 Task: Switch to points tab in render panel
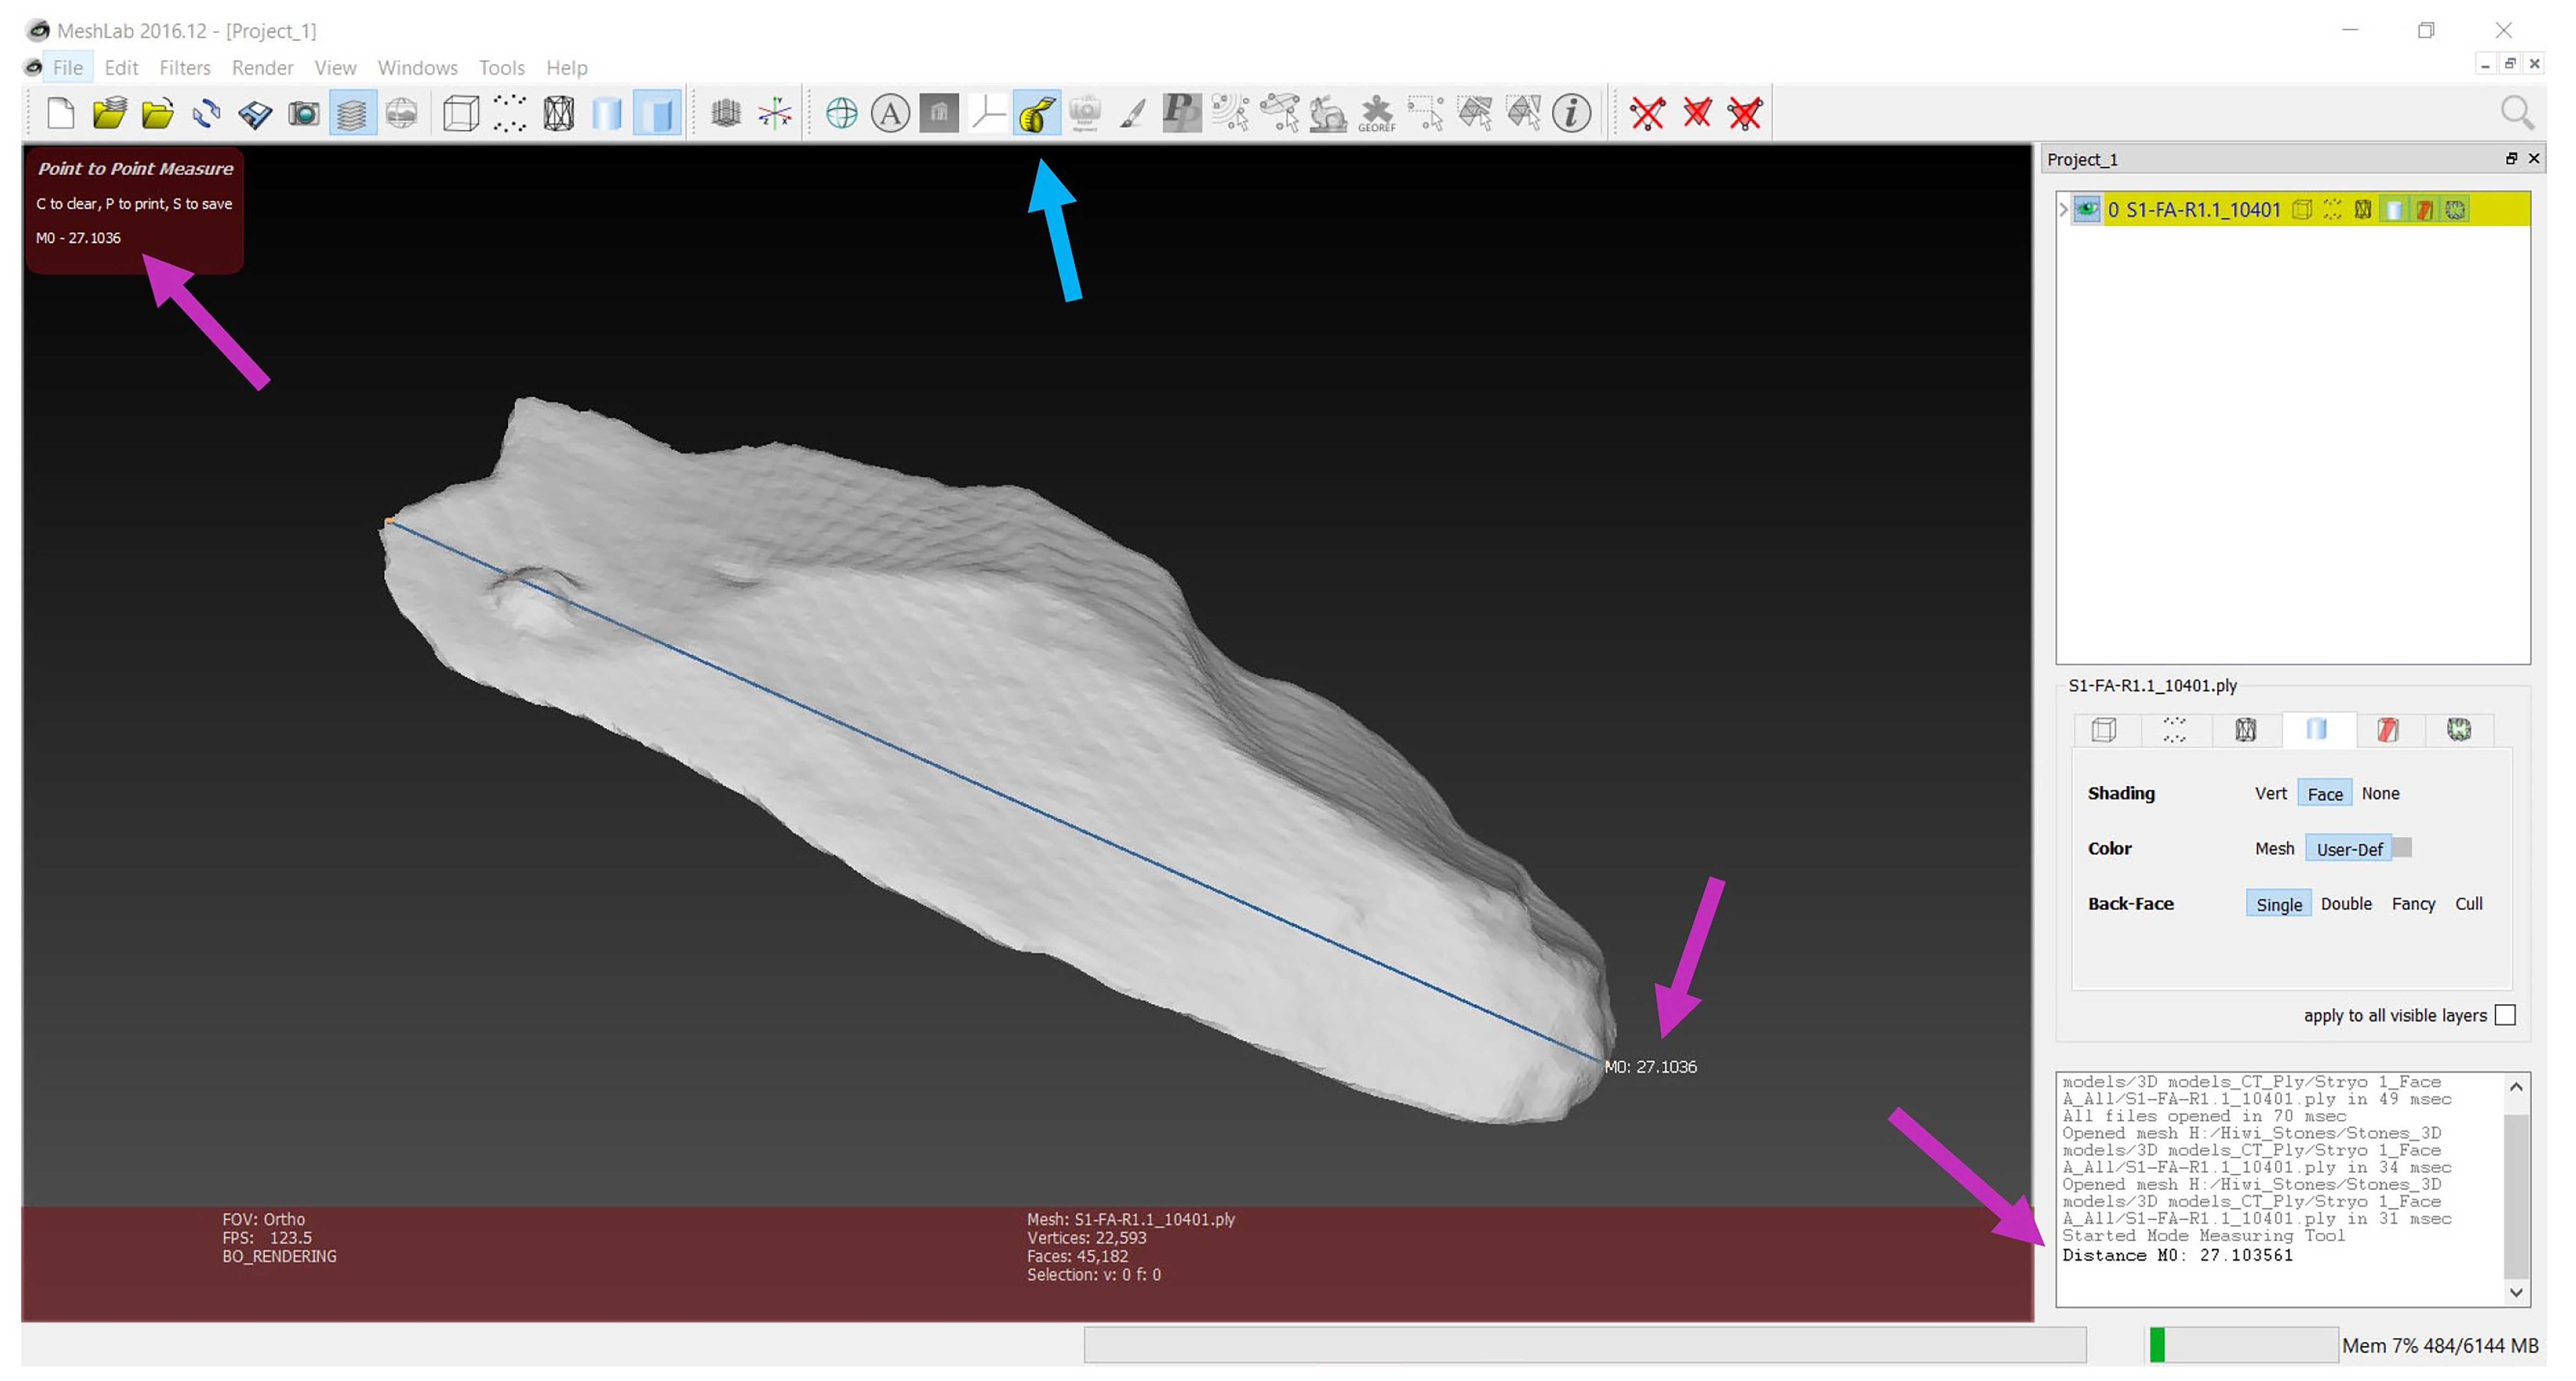coord(2174,730)
